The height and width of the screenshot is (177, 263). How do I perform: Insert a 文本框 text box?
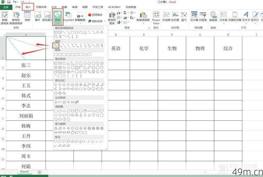point(223,16)
